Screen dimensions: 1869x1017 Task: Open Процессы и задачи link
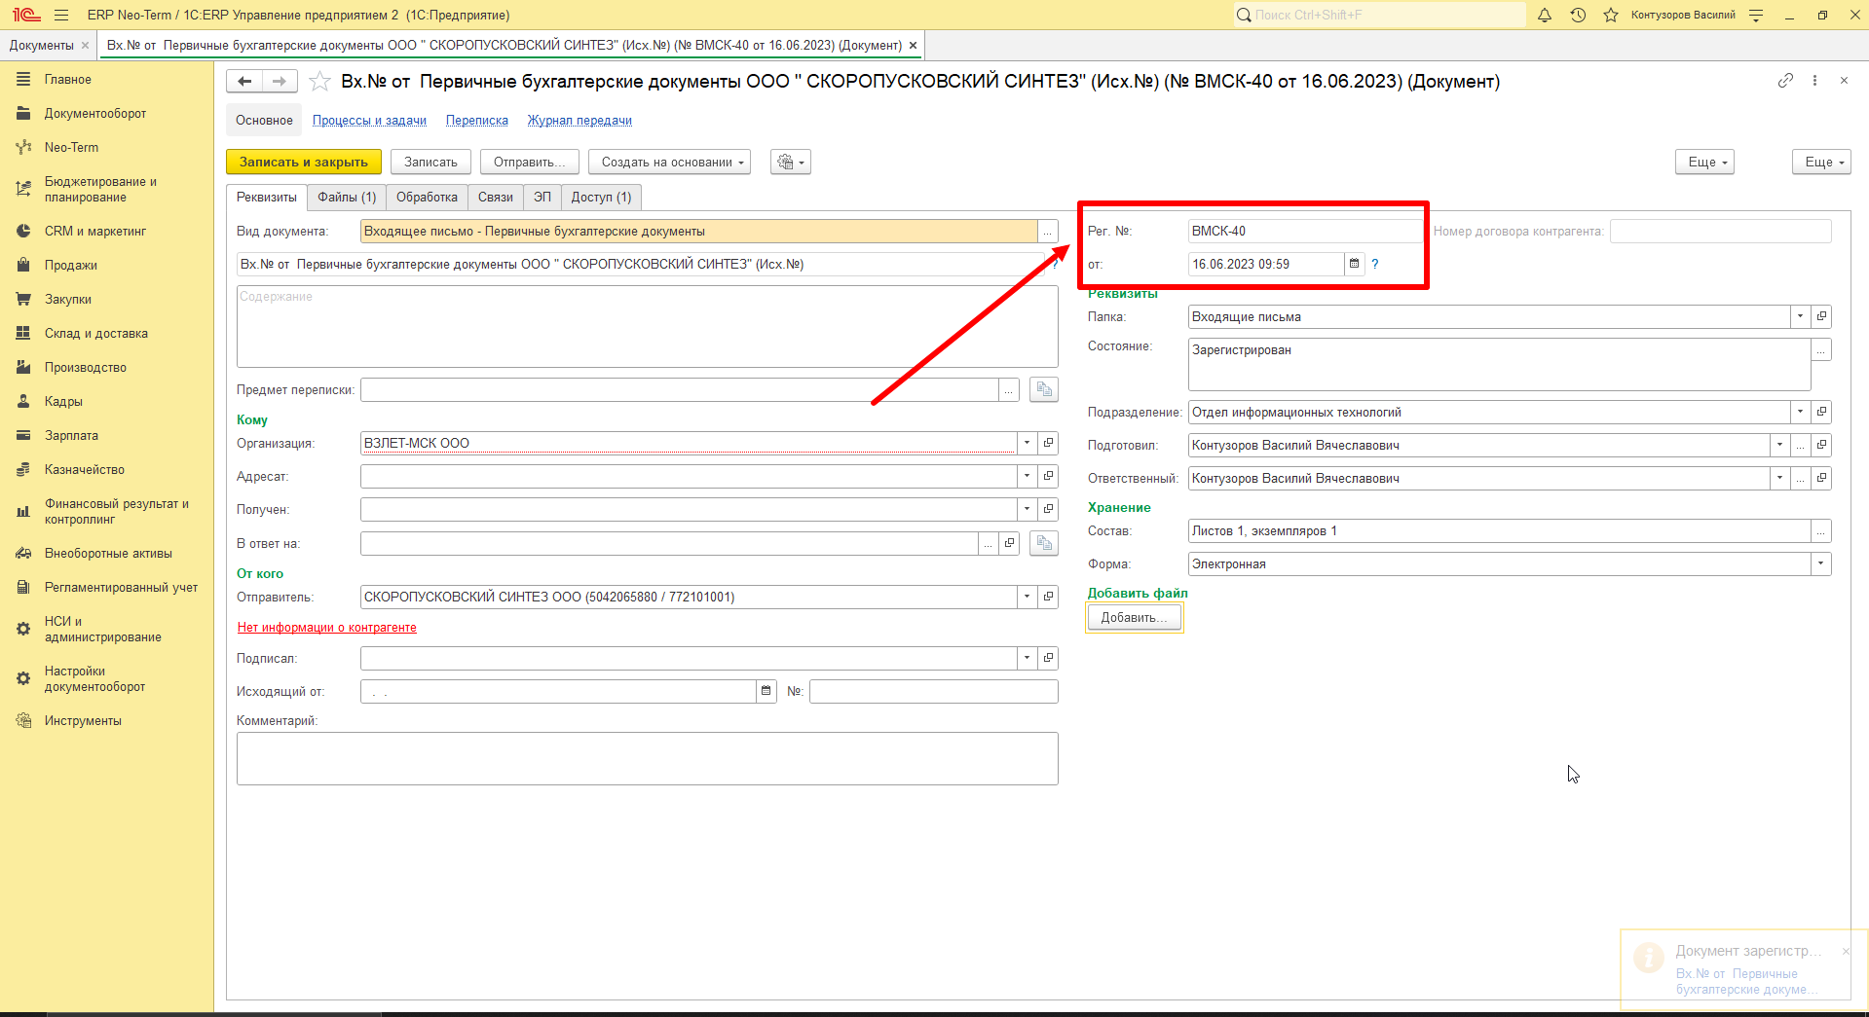point(369,121)
